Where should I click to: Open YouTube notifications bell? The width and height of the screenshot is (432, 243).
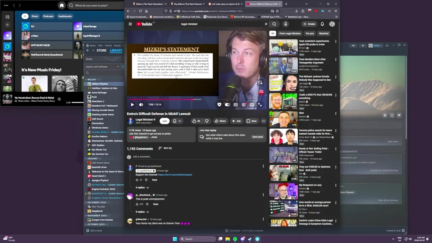pos(322,24)
